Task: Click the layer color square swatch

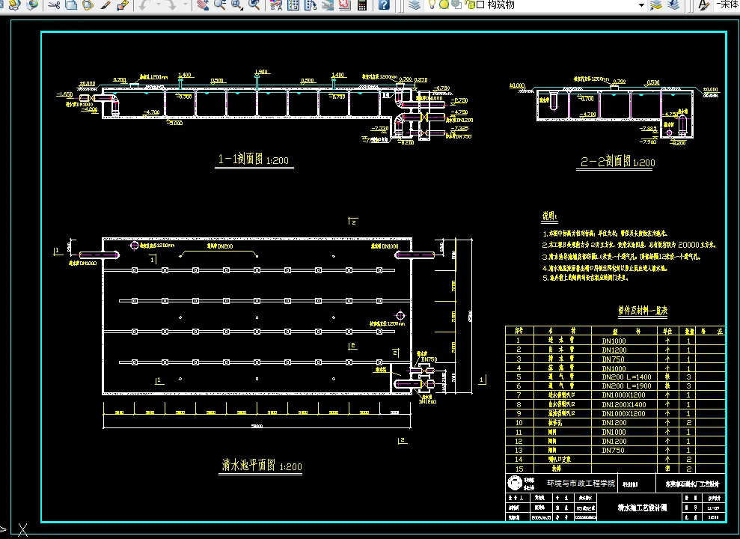Action: click(x=480, y=4)
